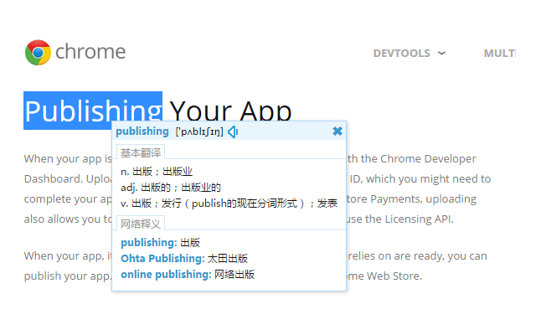Open the MULTI menu item
This screenshot has width=536, height=335.
(500, 53)
